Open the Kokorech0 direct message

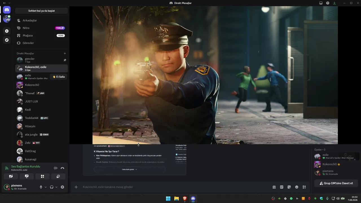click(x=41, y=85)
